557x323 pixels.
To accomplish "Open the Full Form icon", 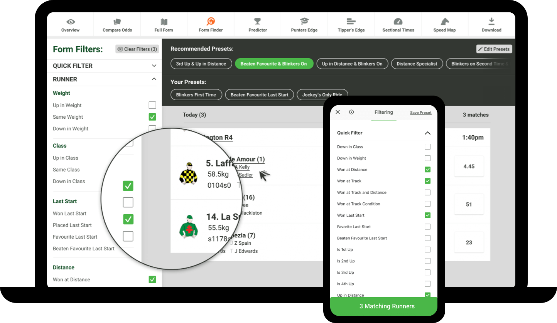I will pyautogui.click(x=164, y=21).
